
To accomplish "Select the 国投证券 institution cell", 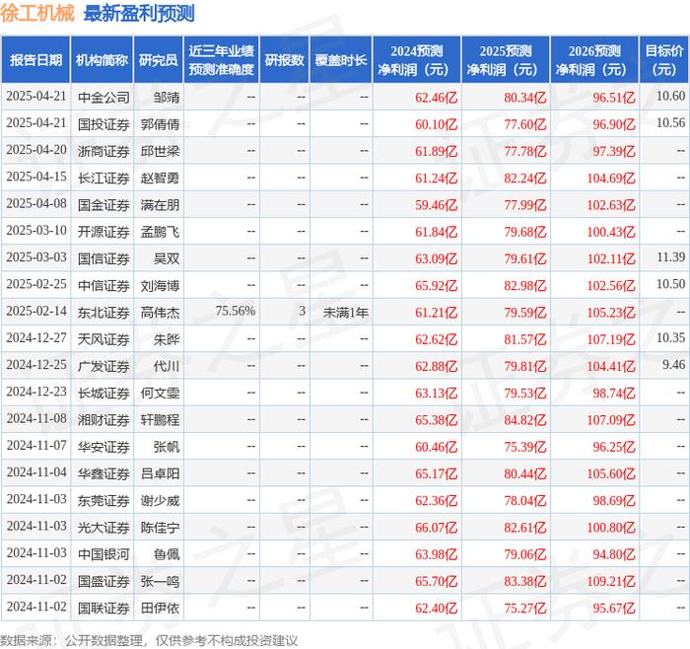I will (103, 124).
